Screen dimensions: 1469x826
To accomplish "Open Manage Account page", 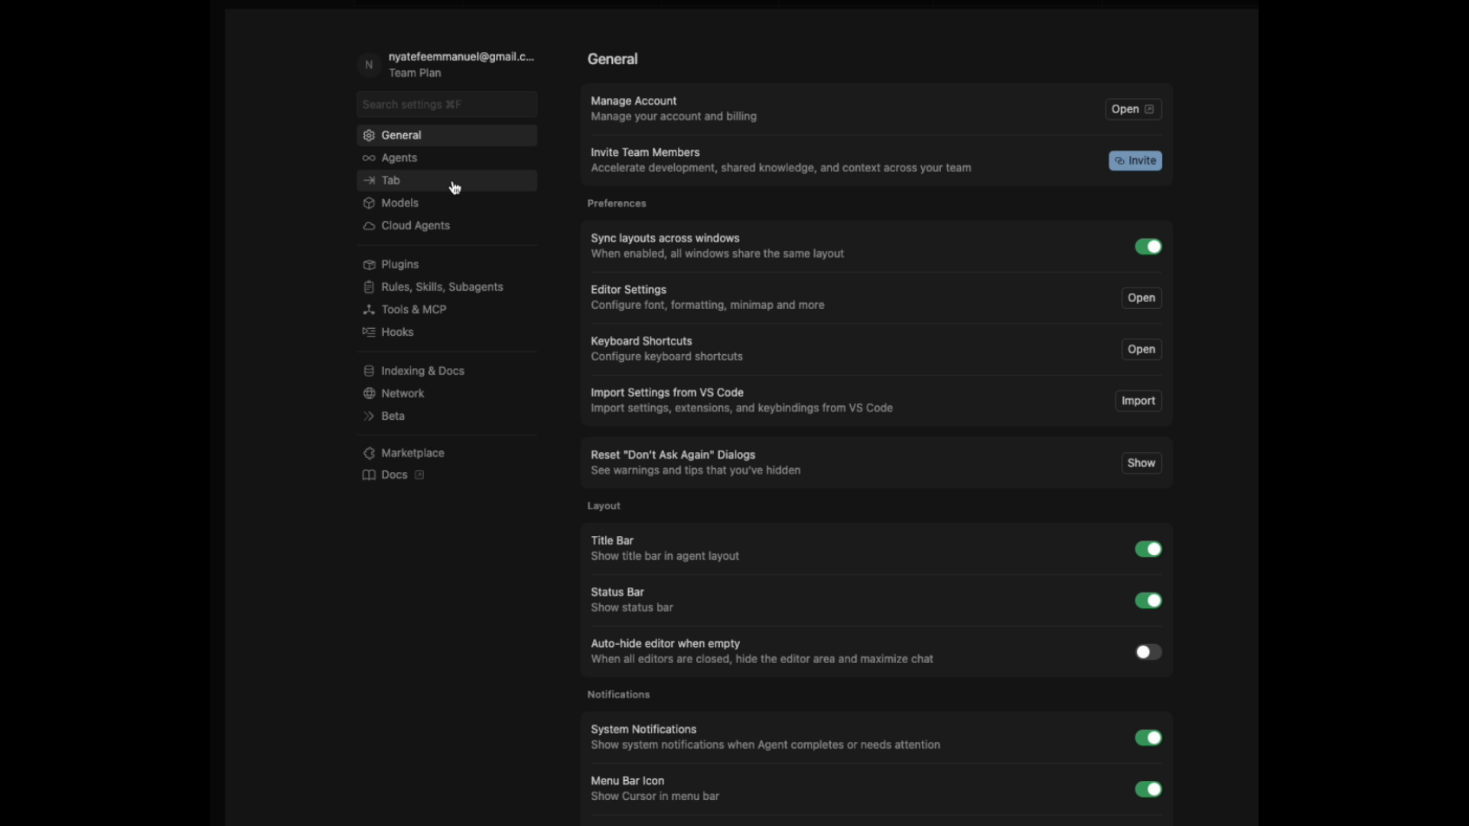I will point(1133,109).
